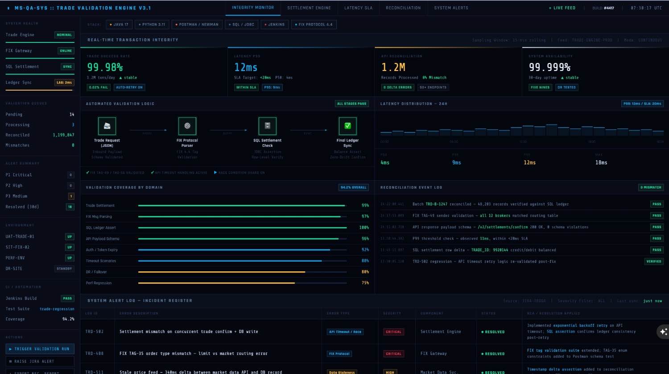Open the Settlement Engine tab
669x374 pixels.
pyautogui.click(x=309, y=8)
